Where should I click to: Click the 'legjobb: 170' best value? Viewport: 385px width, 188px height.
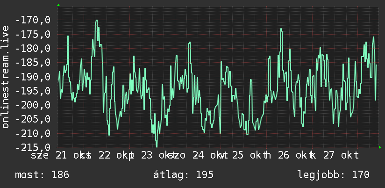(x=334, y=175)
